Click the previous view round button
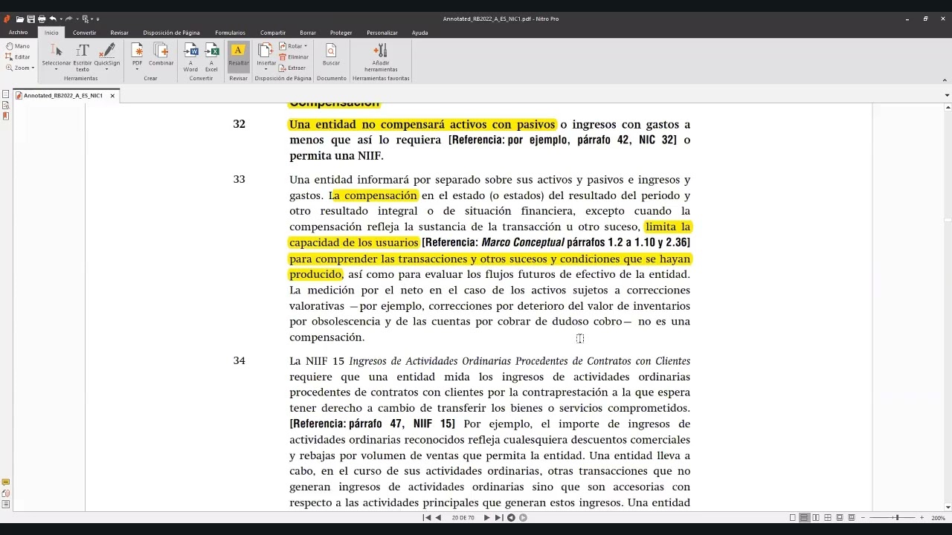This screenshot has width=952, height=535. 511,517
